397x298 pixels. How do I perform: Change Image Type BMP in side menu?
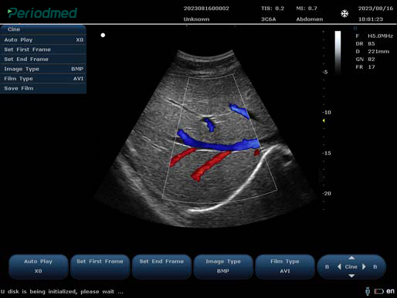click(43, 69)
